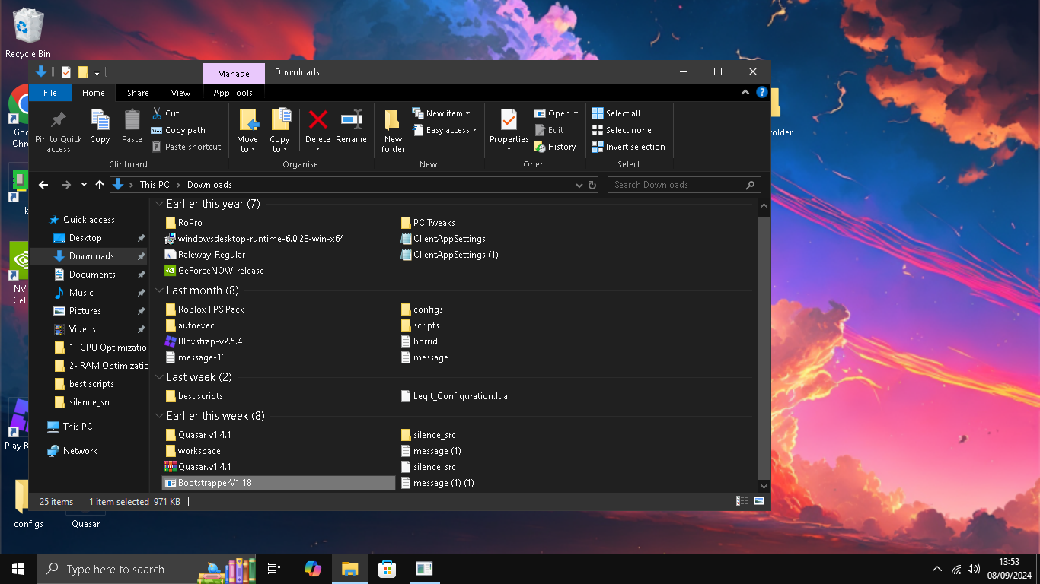
Task: Refresh the Downloads folder view
Action: 592,185
